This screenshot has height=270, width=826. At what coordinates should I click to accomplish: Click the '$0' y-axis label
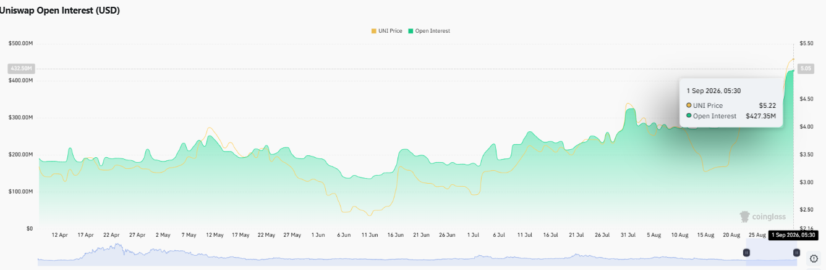pyautogui.click(x=29, y=228)
